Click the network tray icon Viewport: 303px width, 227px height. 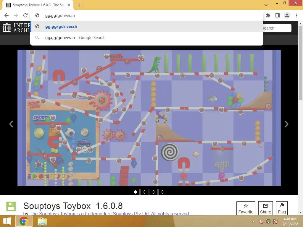268,221
